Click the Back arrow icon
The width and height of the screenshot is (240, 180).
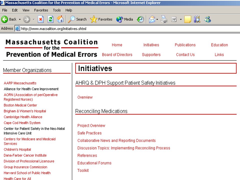(x=4, y=19)
